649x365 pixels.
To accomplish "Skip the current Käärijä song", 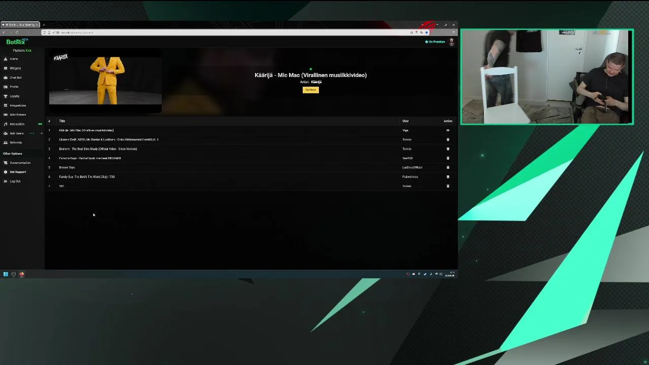I will coord(448,130).
